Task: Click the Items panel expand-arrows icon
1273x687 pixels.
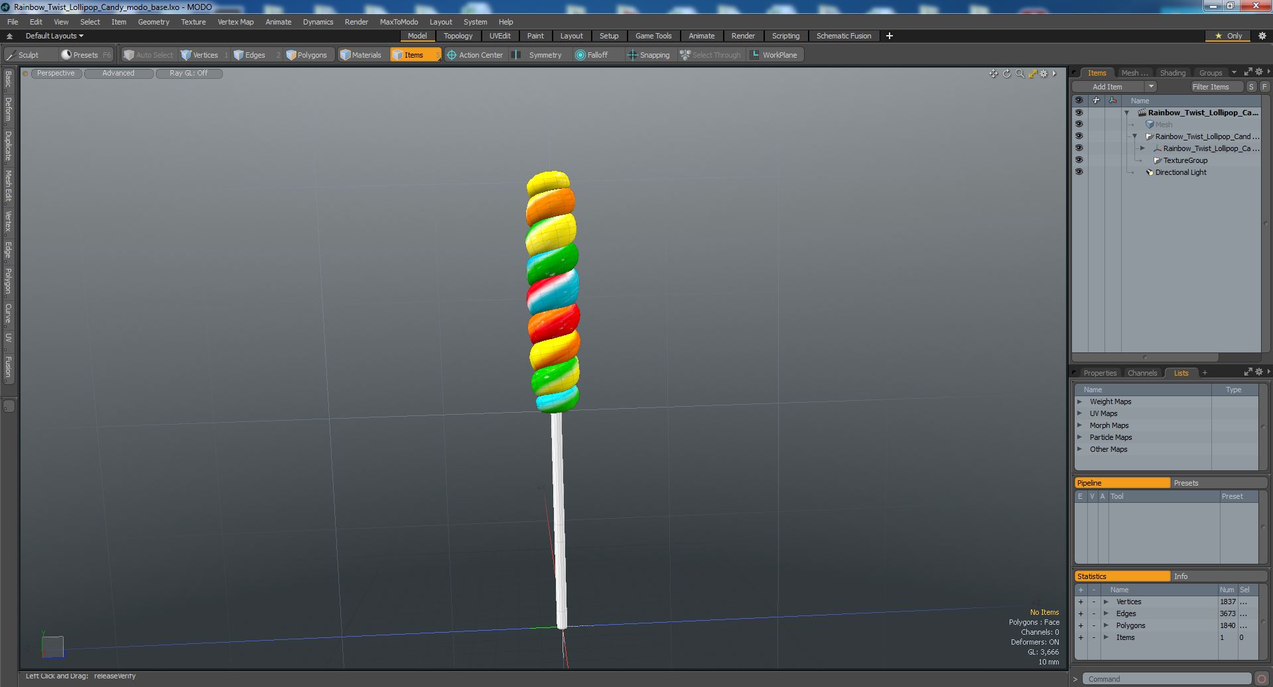Action: tap(1248, 72)
